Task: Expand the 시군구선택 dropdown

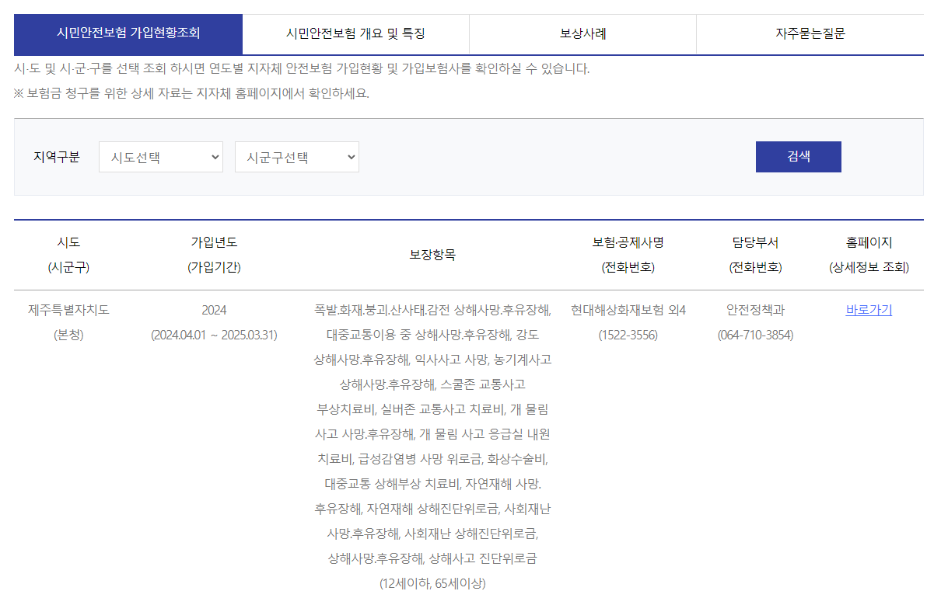Action: [x=297, y=157]
